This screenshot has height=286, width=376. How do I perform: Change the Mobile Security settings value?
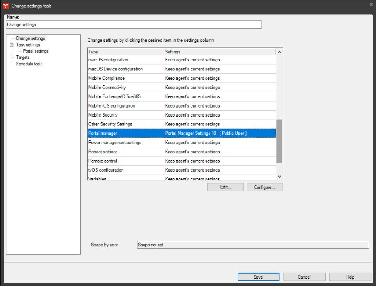[x=220, y=115]
